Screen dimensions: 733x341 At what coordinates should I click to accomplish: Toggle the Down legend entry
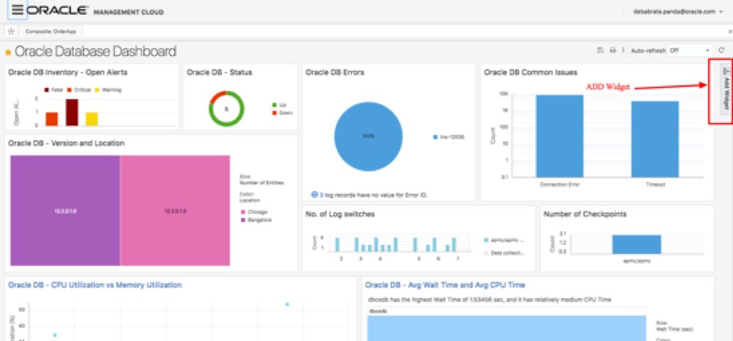(x=282, y=112)
